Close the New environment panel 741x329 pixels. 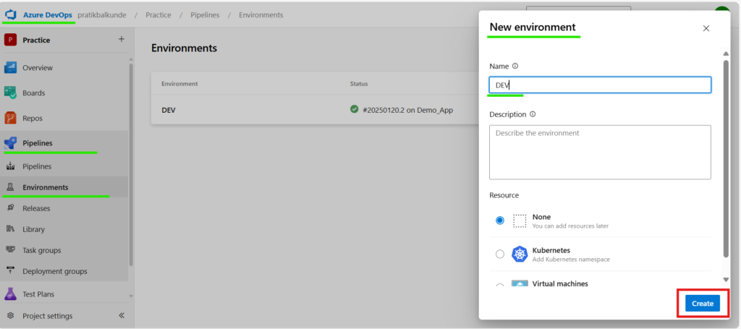(x=706, y=28)
